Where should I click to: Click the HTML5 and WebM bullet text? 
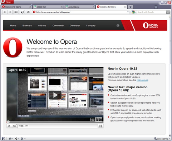[x=136, y=111]
